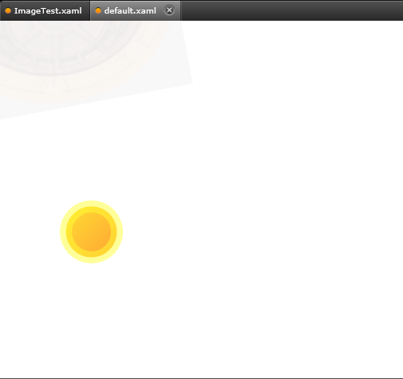Click the sun's pale outer glow ring
The height and width of the screenshot is (379, 403).
click(x=91, y=203)
